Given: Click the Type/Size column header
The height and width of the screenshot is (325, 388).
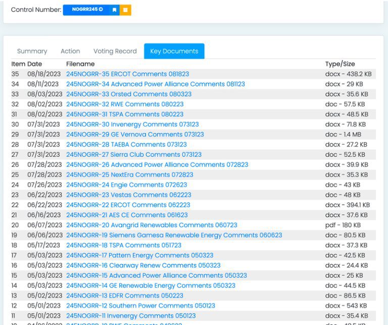Looking at the screenshot, I should tap(340, 64).
